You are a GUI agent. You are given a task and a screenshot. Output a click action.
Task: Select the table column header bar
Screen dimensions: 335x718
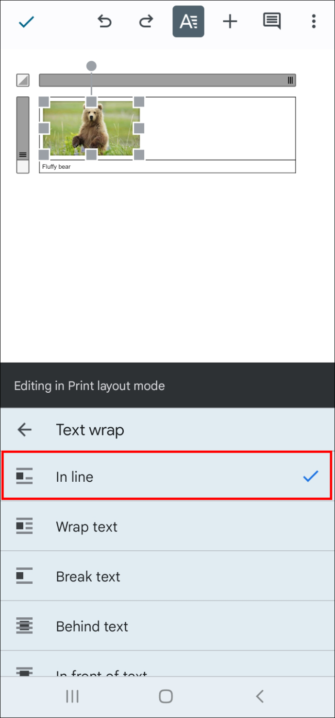pyautogui.click(x=167, y=80)
